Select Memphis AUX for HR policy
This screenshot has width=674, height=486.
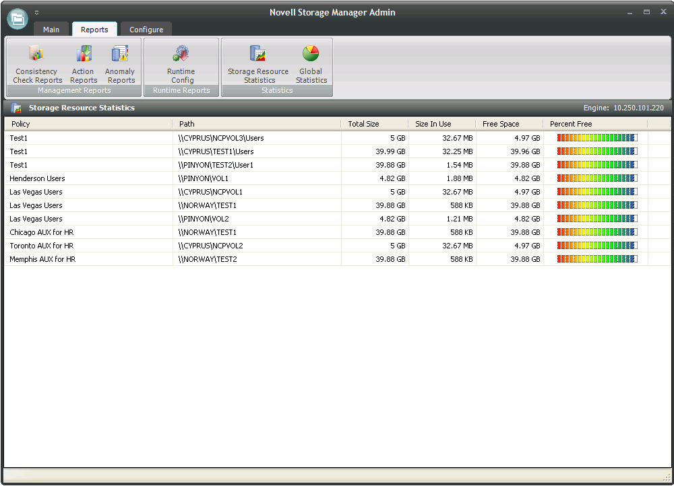[42, 259]
